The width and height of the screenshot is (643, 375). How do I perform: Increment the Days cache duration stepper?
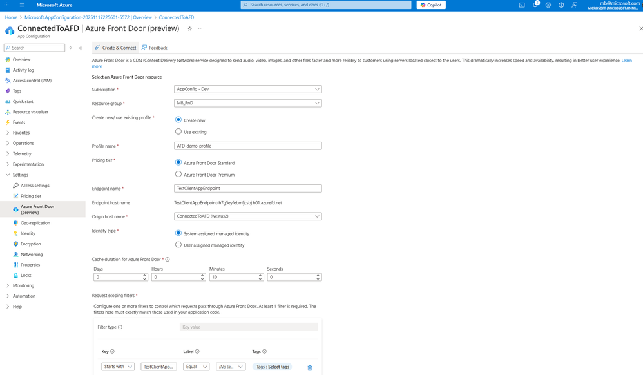145,276
